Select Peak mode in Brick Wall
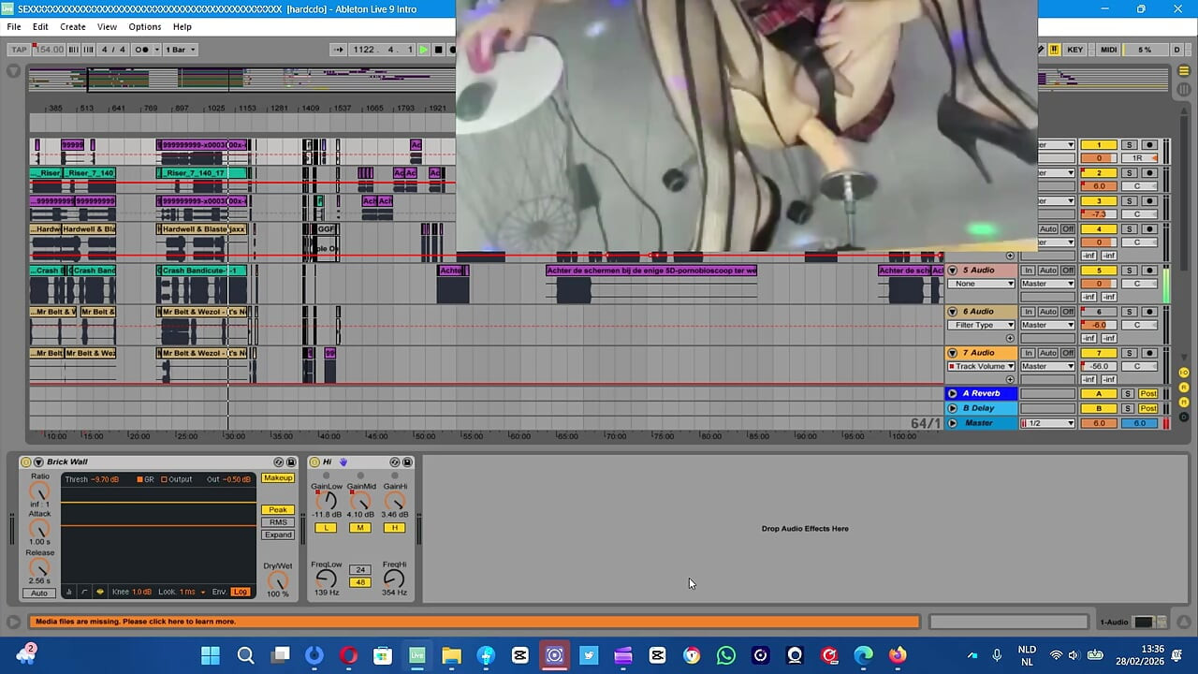1198x674 pixels. 278,510
